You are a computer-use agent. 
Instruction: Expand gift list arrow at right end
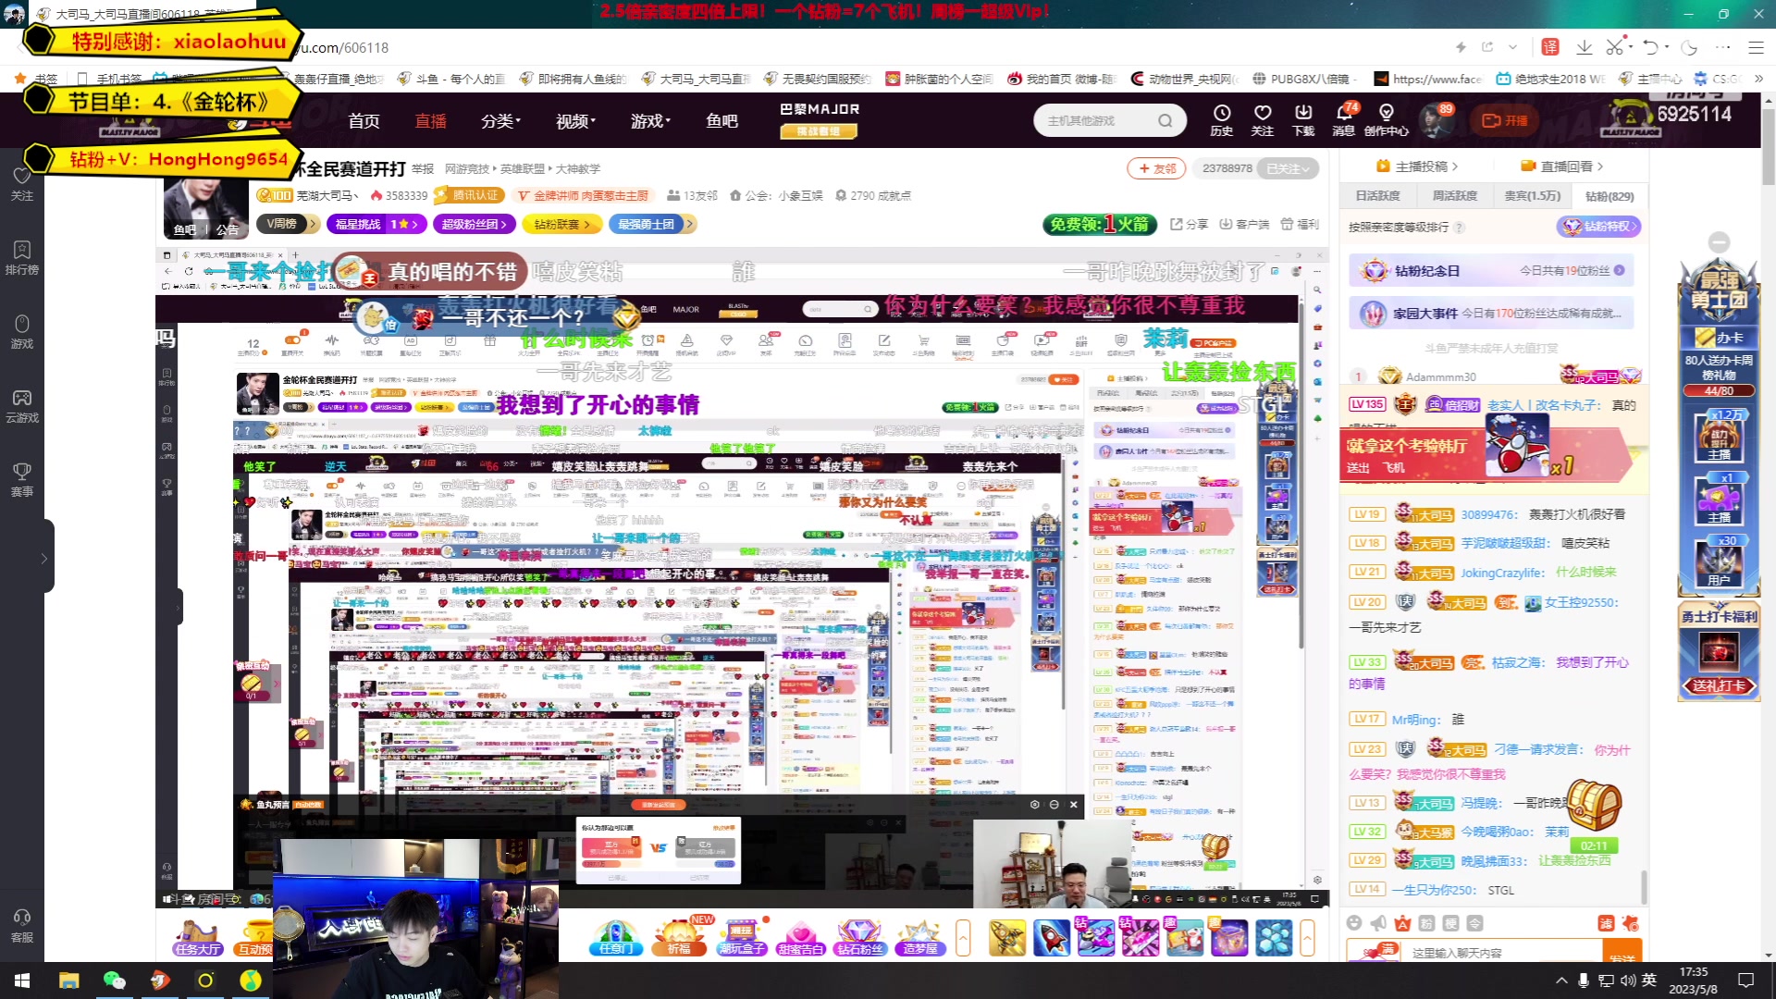click(1307, 937)
